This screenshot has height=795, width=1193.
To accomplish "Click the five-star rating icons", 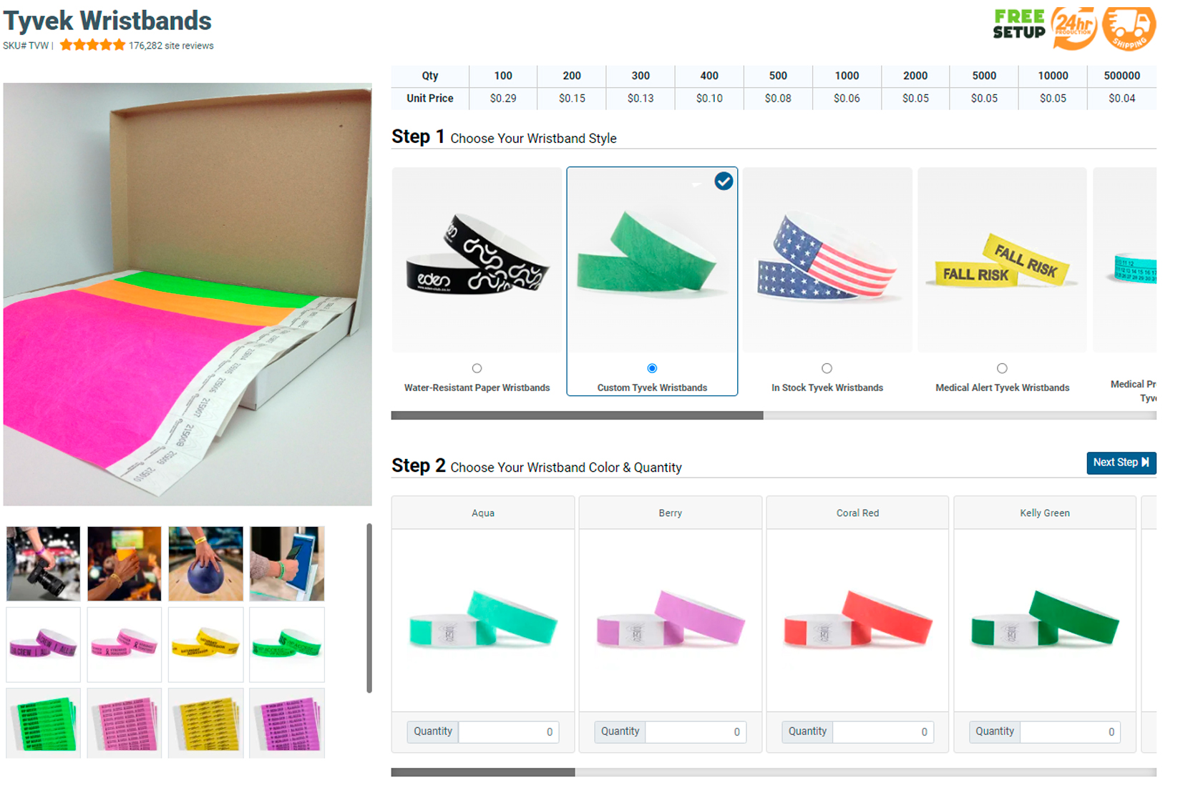I will click(x=92, y=45).
